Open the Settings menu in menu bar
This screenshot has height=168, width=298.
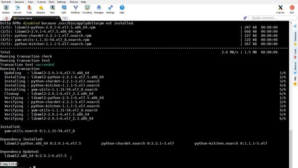coord(61,2)
